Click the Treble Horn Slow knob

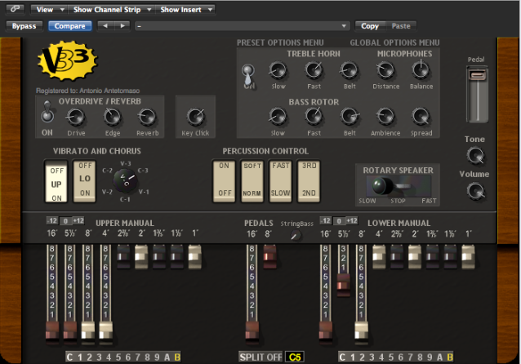coord(278,71)
